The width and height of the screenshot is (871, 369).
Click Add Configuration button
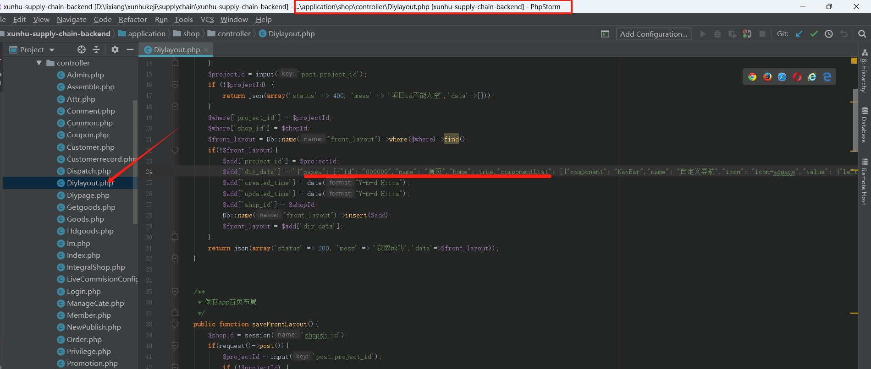[654, 34]
